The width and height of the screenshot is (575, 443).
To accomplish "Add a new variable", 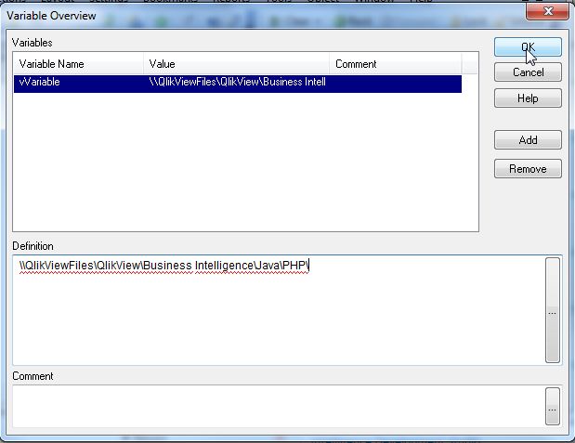I will tap(528, 139).
